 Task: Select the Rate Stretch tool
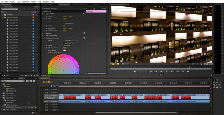[220, 82]
